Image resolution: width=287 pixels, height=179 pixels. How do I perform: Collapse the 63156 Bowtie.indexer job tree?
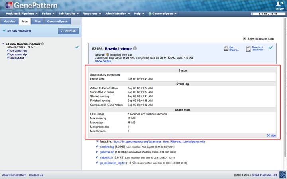point(3,44)
